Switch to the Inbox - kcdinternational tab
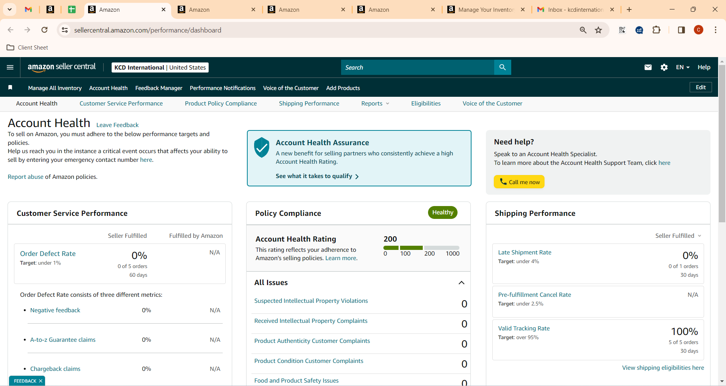The width and height of the screenshot is (726, 386). click(x=575, y=9)
